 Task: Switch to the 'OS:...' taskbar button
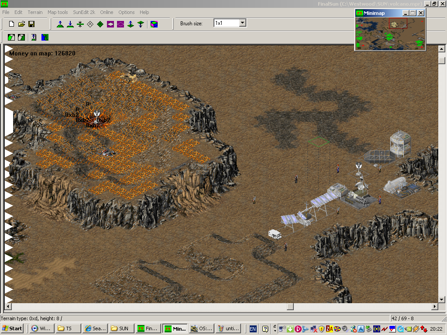(x=202, y=328)
